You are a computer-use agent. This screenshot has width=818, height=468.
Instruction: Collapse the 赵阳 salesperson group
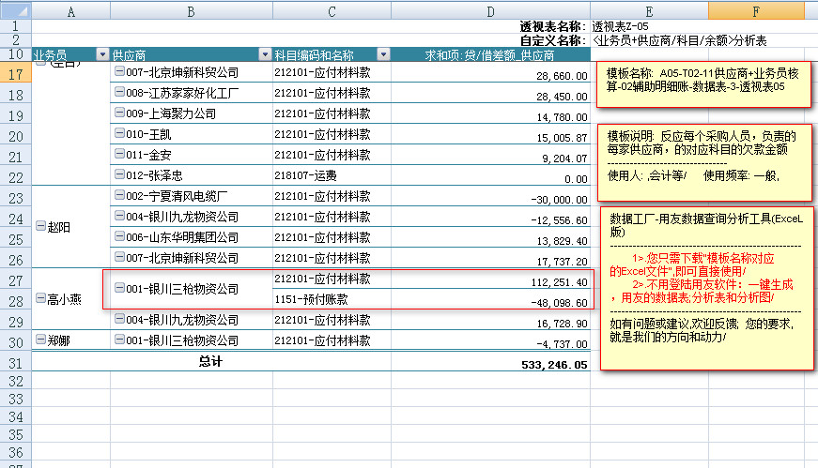pos(39,227)
